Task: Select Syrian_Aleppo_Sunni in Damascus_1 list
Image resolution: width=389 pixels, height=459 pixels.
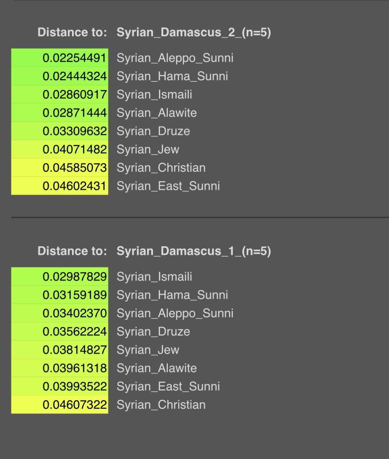Action: click(x=175, y=313)
